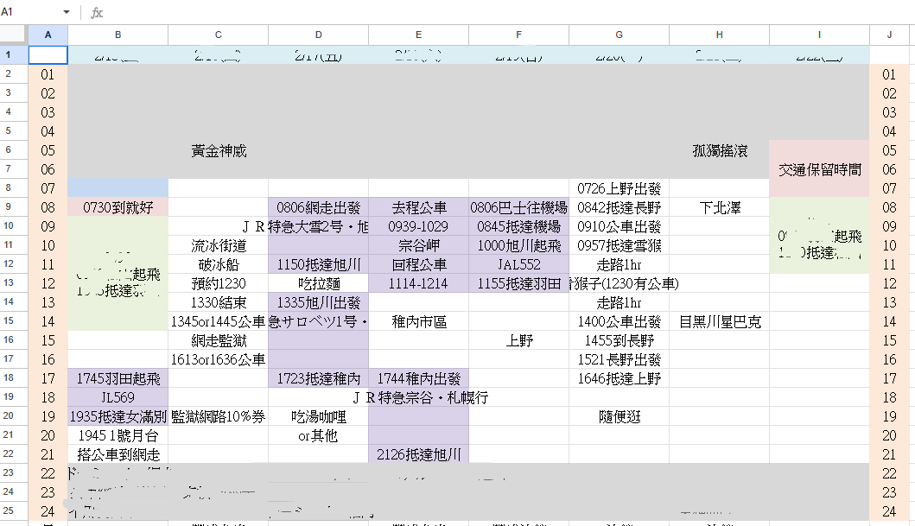This screenshot has height=526, width=915.
Task: Click the fx formula icon
Action: pos(97,13)
